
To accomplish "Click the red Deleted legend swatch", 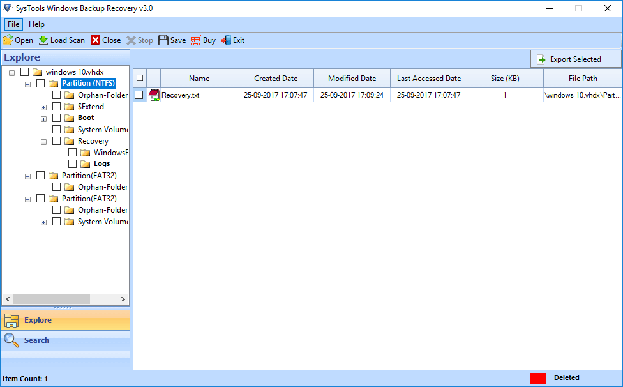I will (x=538, y=378).
